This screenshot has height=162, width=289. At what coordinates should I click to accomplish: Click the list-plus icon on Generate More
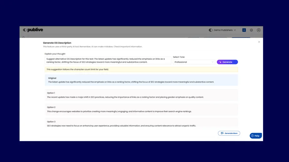pos(222,133)
